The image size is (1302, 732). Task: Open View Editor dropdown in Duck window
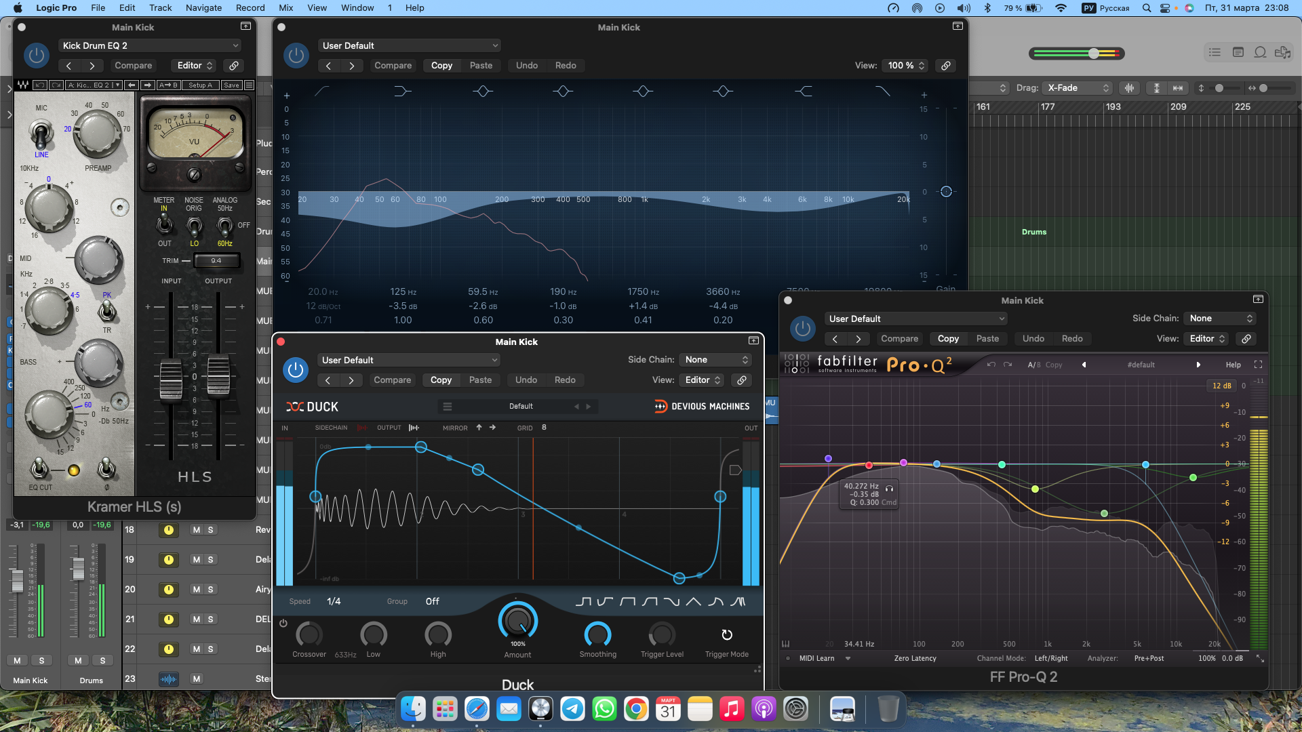point(703,380)
